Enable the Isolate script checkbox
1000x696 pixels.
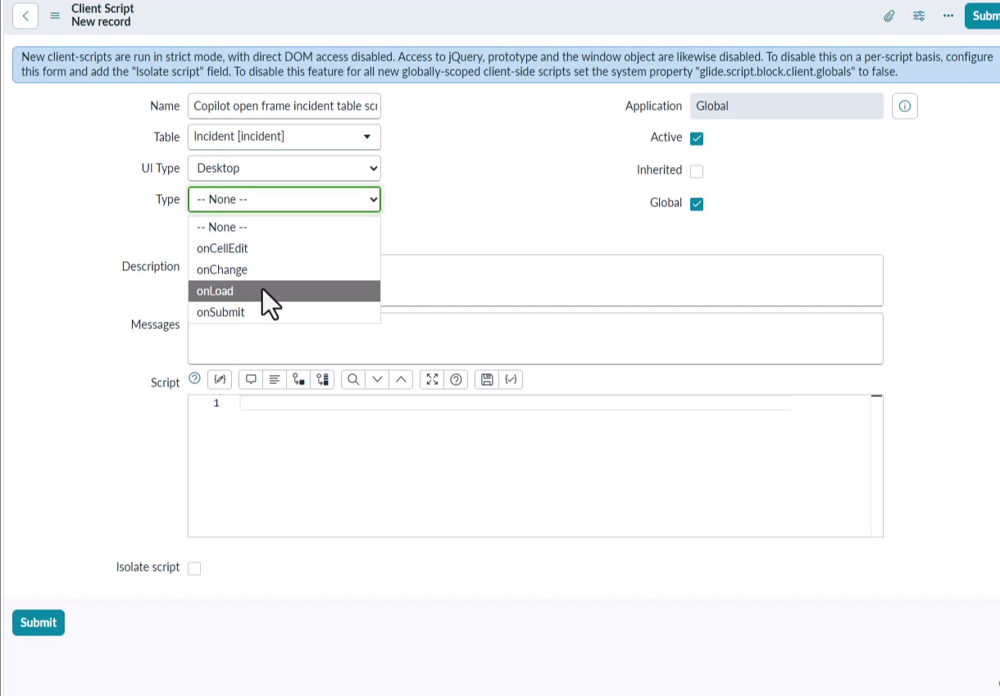coord(194,568)
